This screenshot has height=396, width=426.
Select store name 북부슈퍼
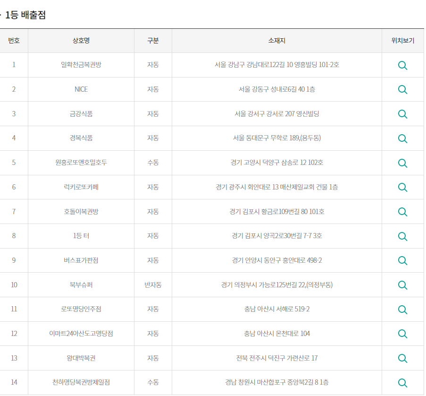81,284
